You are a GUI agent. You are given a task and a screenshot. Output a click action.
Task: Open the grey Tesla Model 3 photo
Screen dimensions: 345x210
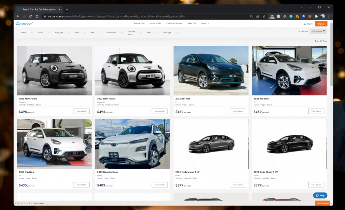[x=211, y=144]
